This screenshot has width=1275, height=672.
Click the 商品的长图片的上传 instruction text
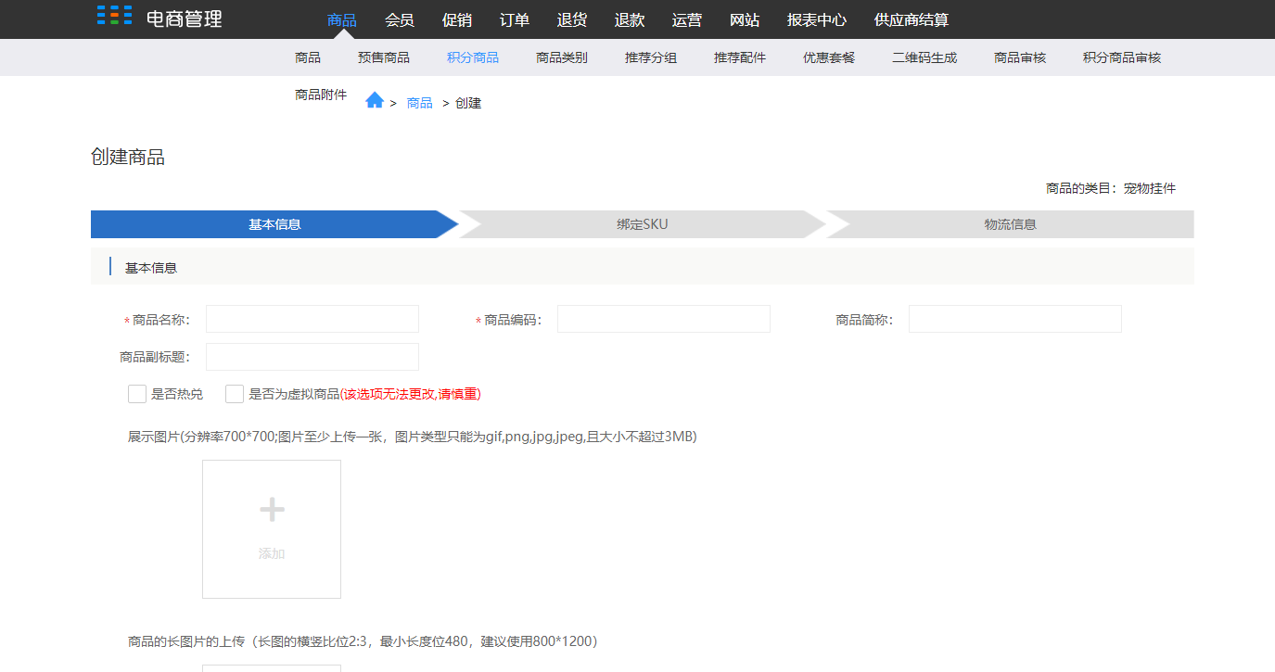pos(363,640)
